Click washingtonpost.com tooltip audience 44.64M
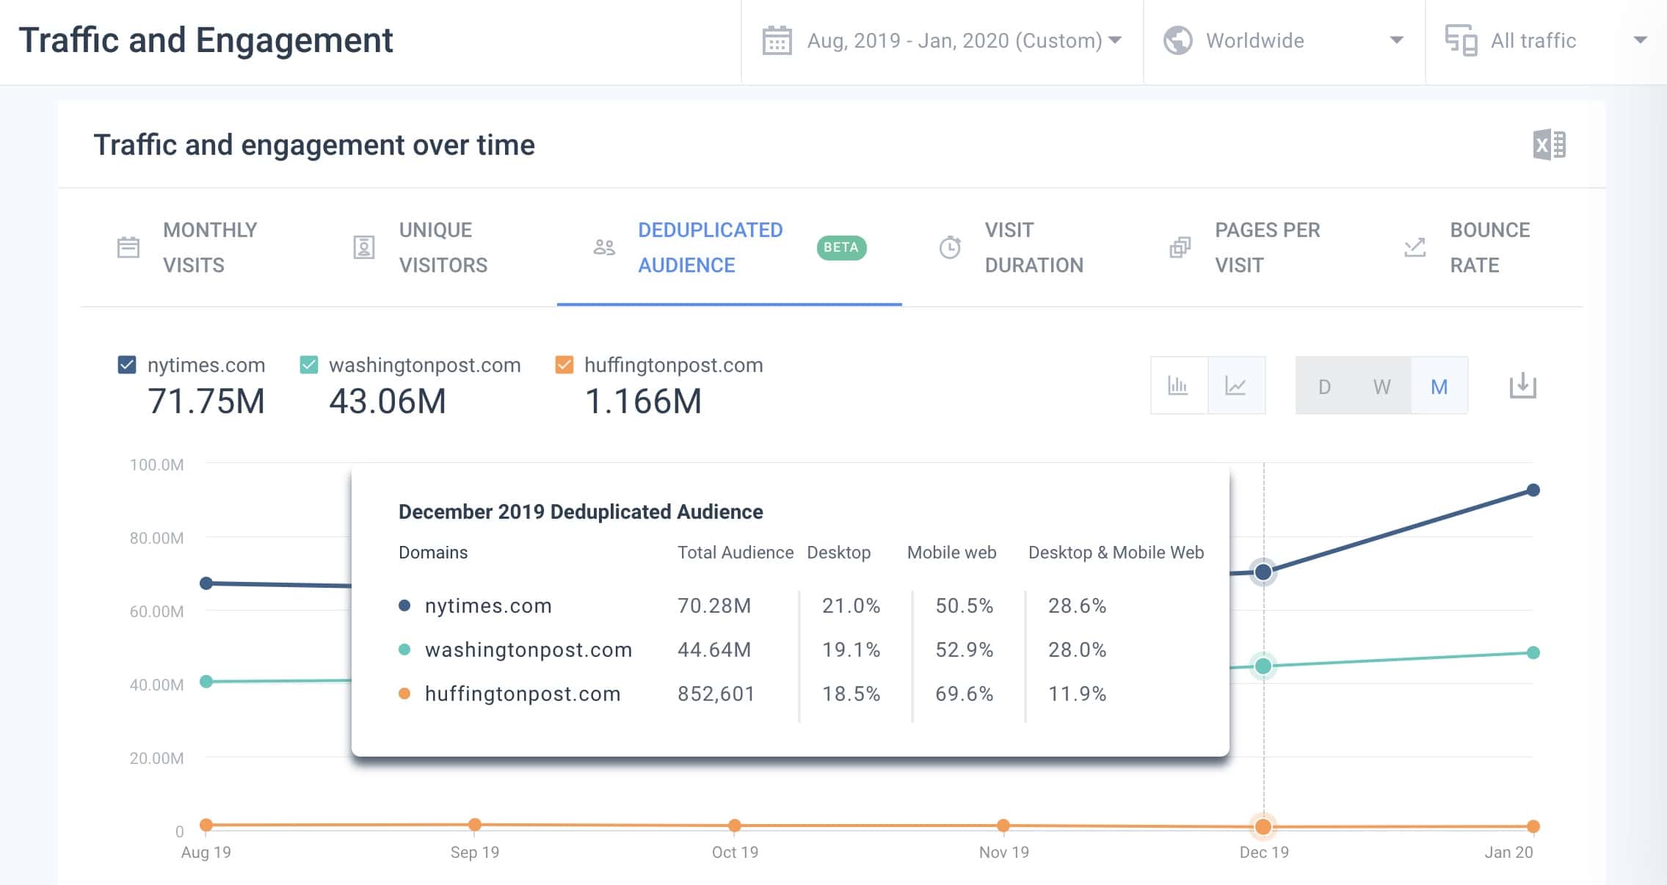Image resolution: width=1667 pixels, height=885 pixels. click(x=714, y=649)
